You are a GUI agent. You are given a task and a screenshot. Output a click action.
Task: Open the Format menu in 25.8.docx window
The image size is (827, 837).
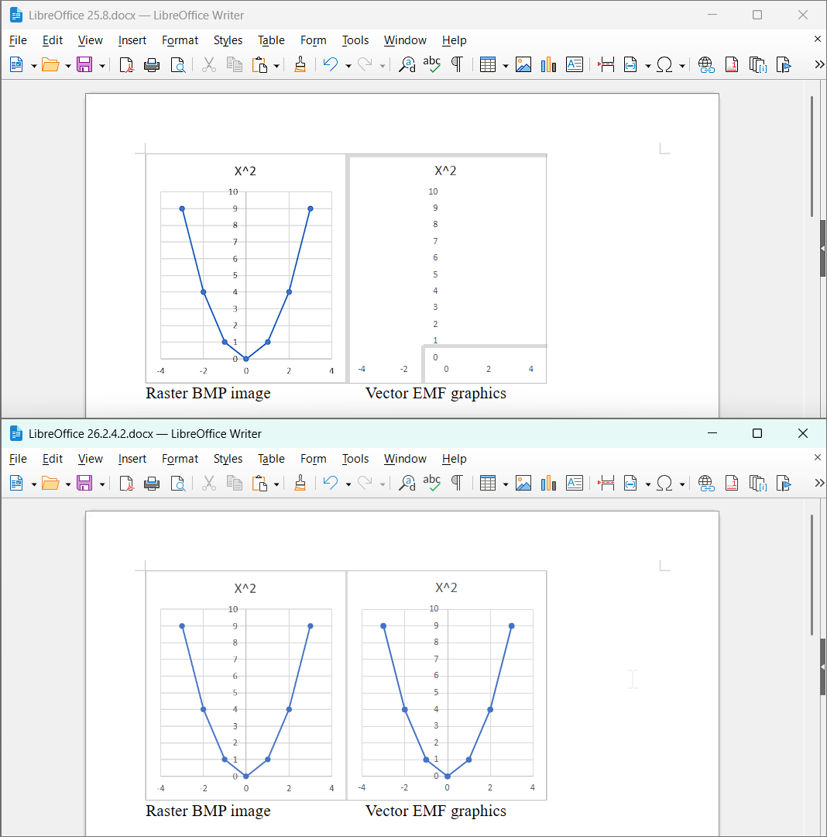(180, 40)
